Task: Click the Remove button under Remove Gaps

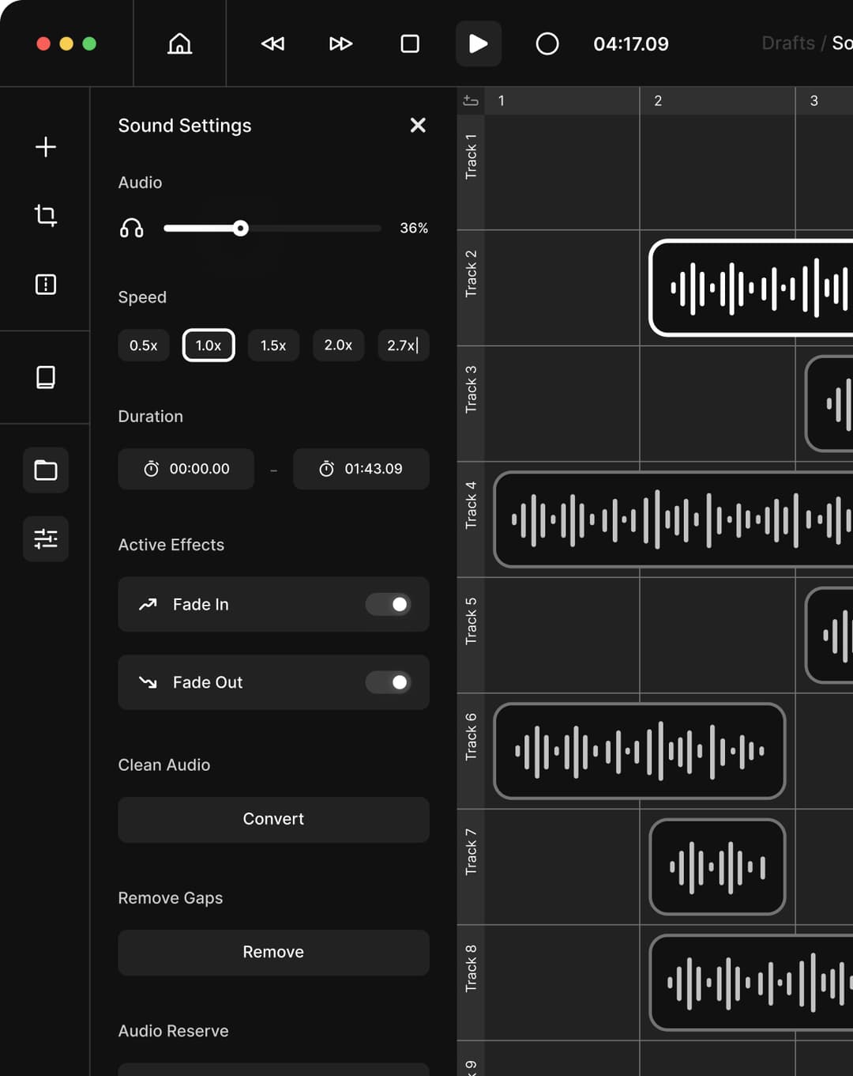Action: (x=273, y=952)
